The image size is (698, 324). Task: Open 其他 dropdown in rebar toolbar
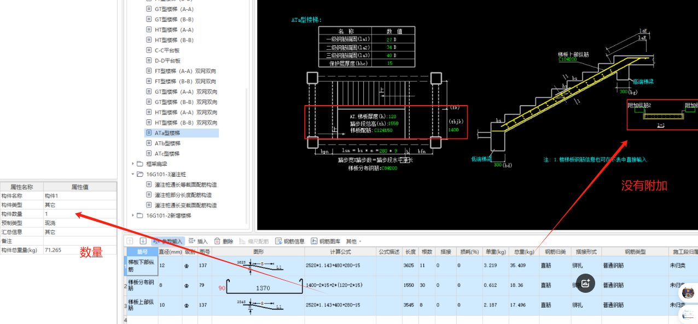[x=354, y=241]
